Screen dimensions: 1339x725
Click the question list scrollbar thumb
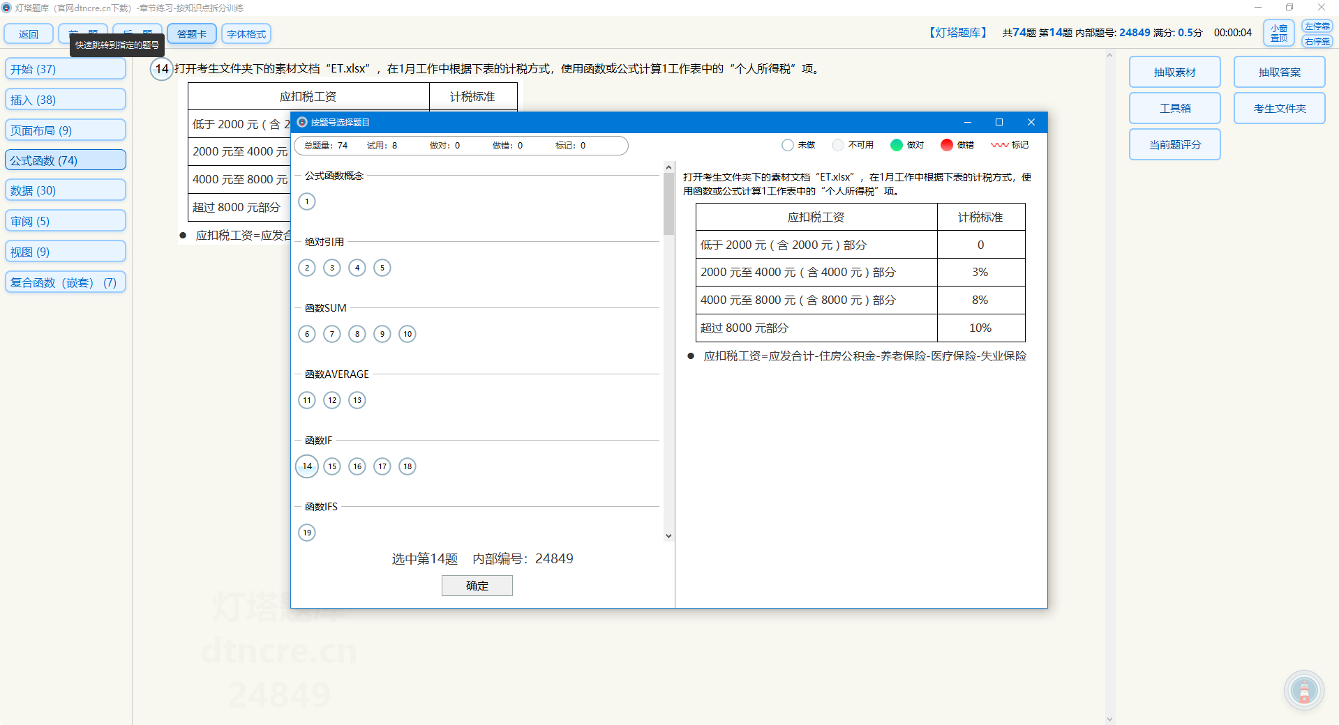668,204
